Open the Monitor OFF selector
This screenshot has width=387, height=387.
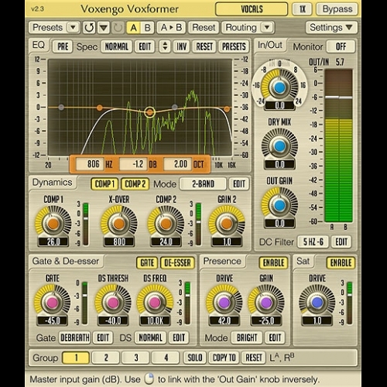point(341,46)
